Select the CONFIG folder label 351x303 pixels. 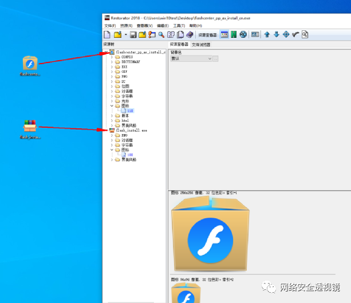(x=127, y=57)
